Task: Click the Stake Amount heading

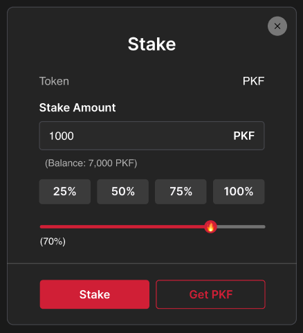Action: pyautogui.click(x=77, y=107)
